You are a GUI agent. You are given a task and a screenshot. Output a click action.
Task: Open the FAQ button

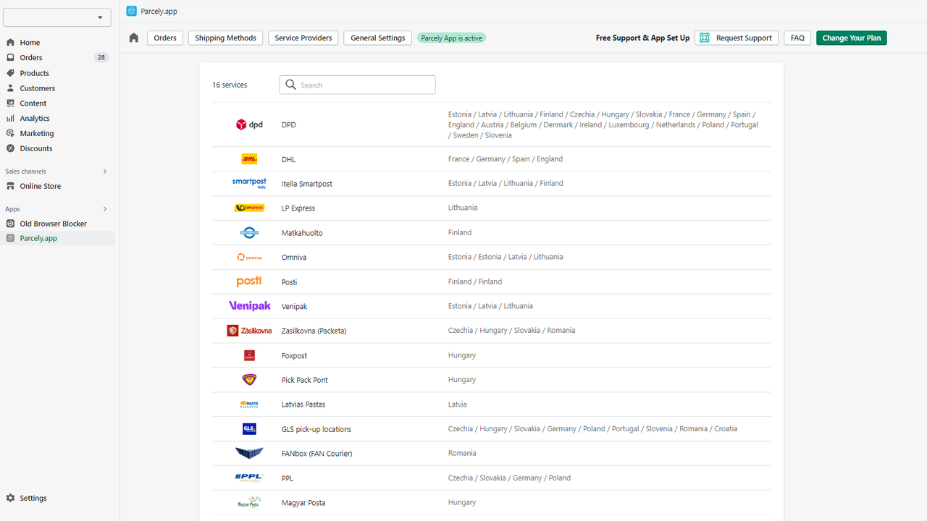click(x=797, y=38)
